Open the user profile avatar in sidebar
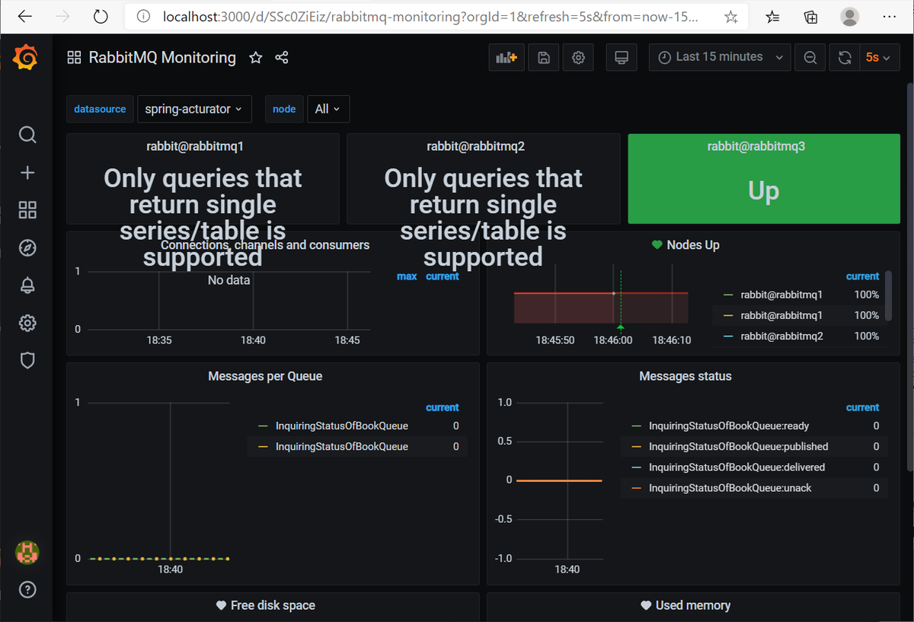 (x=27, y=553)
